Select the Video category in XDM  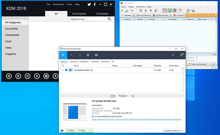(x=15, y=48)
